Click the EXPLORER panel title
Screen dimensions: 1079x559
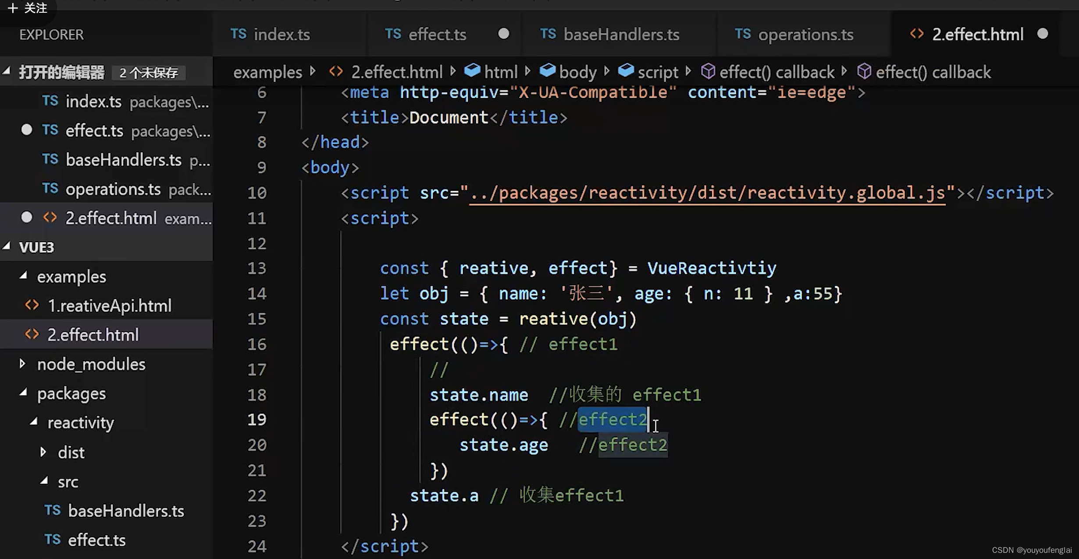click(x=51, y=35)
